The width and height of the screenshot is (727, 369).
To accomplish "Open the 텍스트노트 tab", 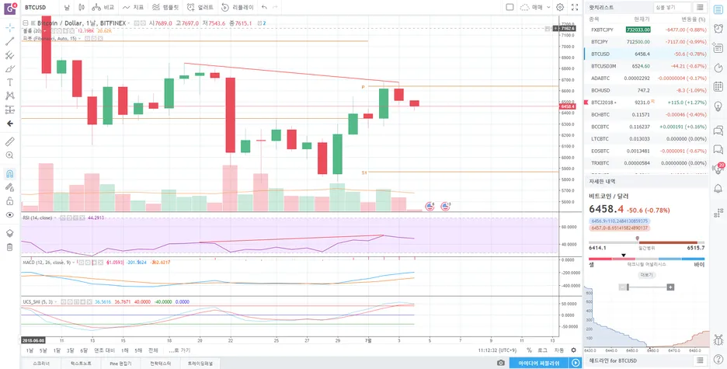I will click(81, 363).
